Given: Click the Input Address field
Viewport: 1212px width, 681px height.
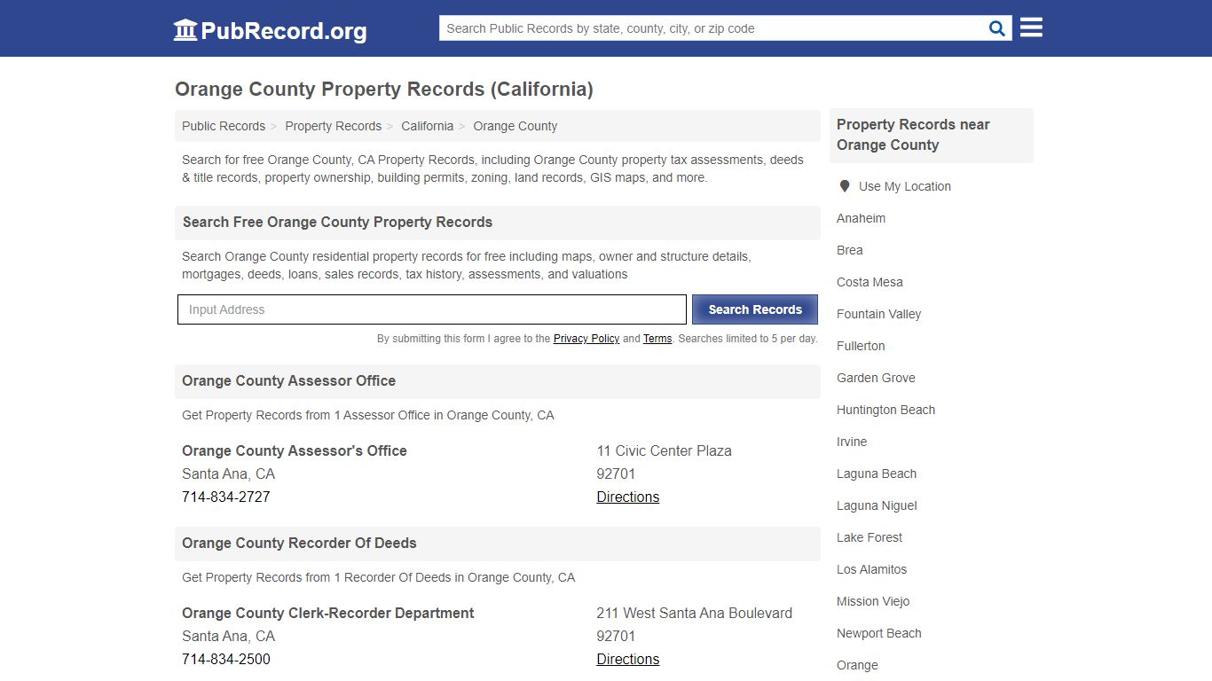Looking at the screenshot, I should 432,309.
